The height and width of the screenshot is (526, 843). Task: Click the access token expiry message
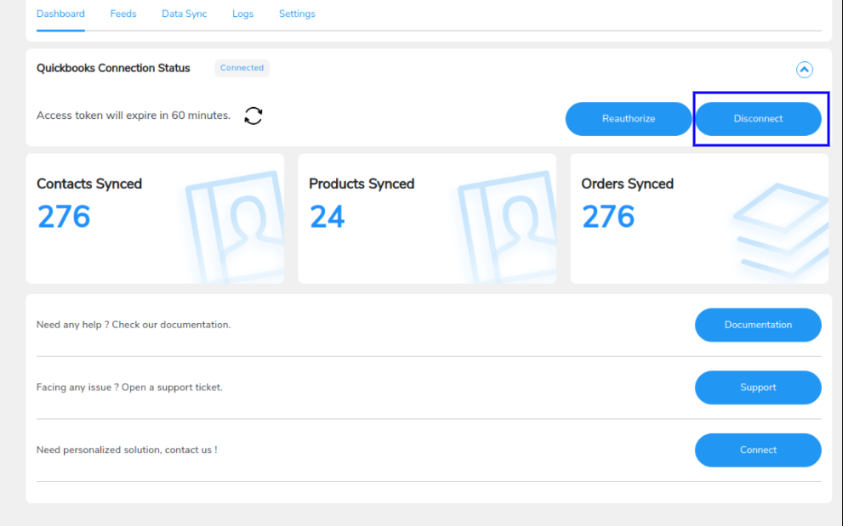click(134, 116)
